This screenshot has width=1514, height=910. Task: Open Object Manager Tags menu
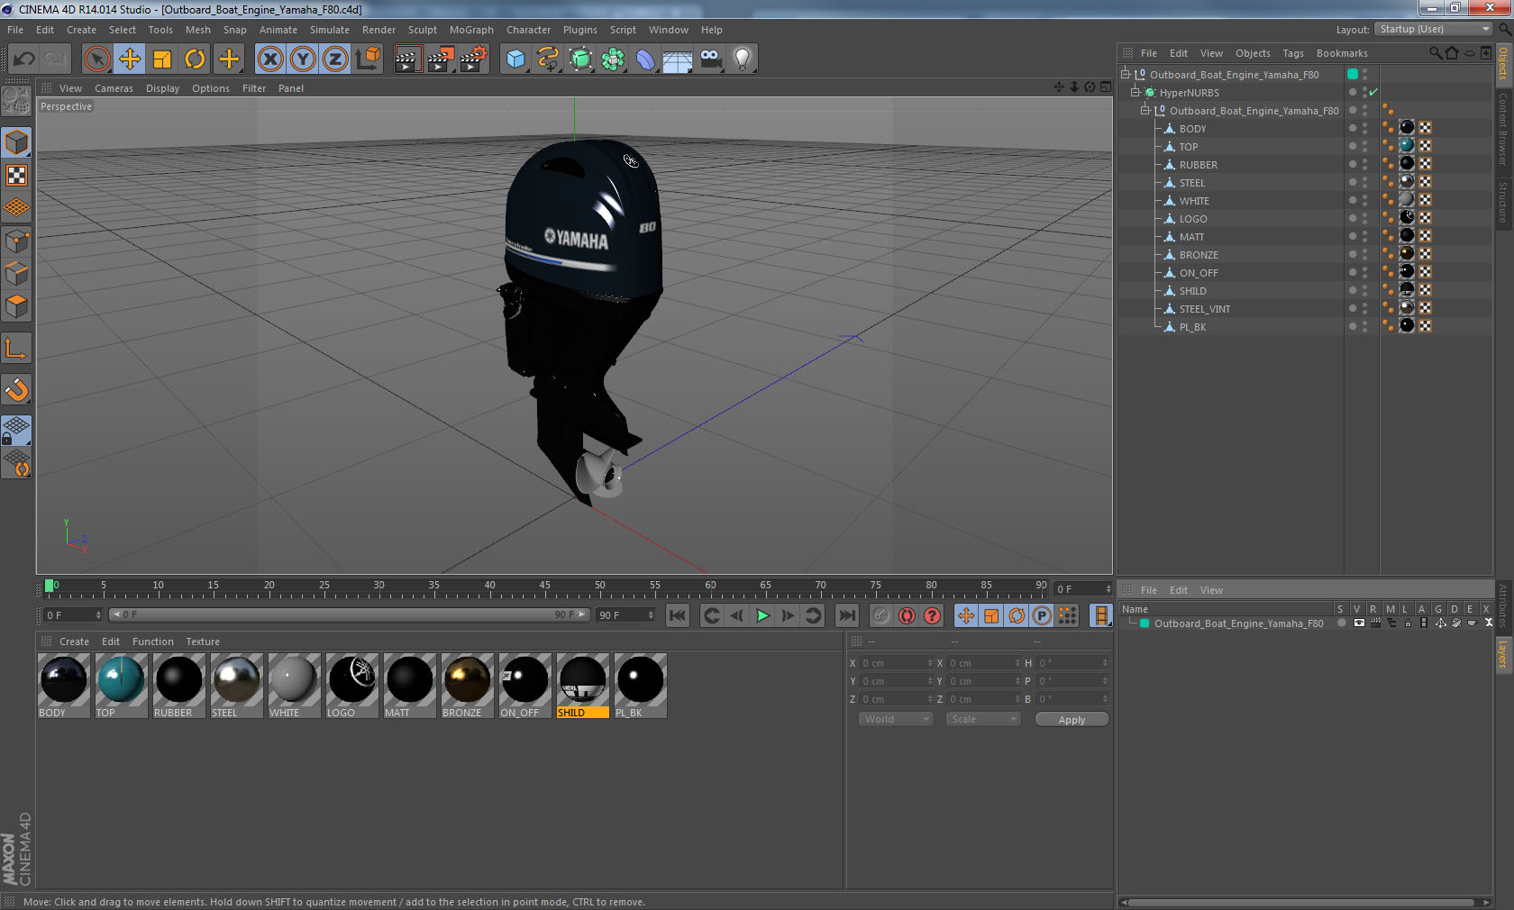tap(1293, 53)
